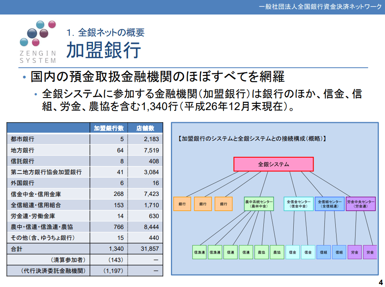Click the 店舗数 column header
This screenshot has width=385, height=287.
[145, 128]
